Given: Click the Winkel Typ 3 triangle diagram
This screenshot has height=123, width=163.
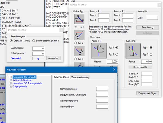Looking at the screenshot, I should (x=79, y=51).
